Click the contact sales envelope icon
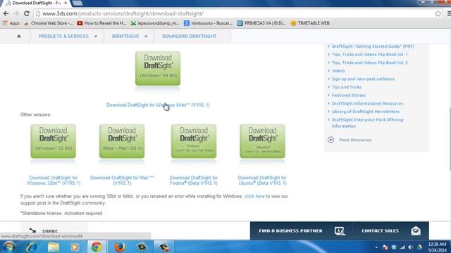 pos(416,231)
